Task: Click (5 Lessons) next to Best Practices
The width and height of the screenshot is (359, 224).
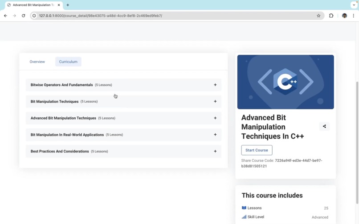Action: pos(99,151)
